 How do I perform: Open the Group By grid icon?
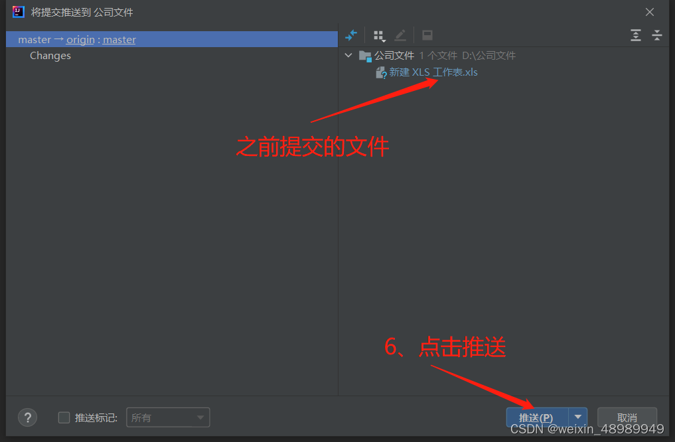coord(379,35)
